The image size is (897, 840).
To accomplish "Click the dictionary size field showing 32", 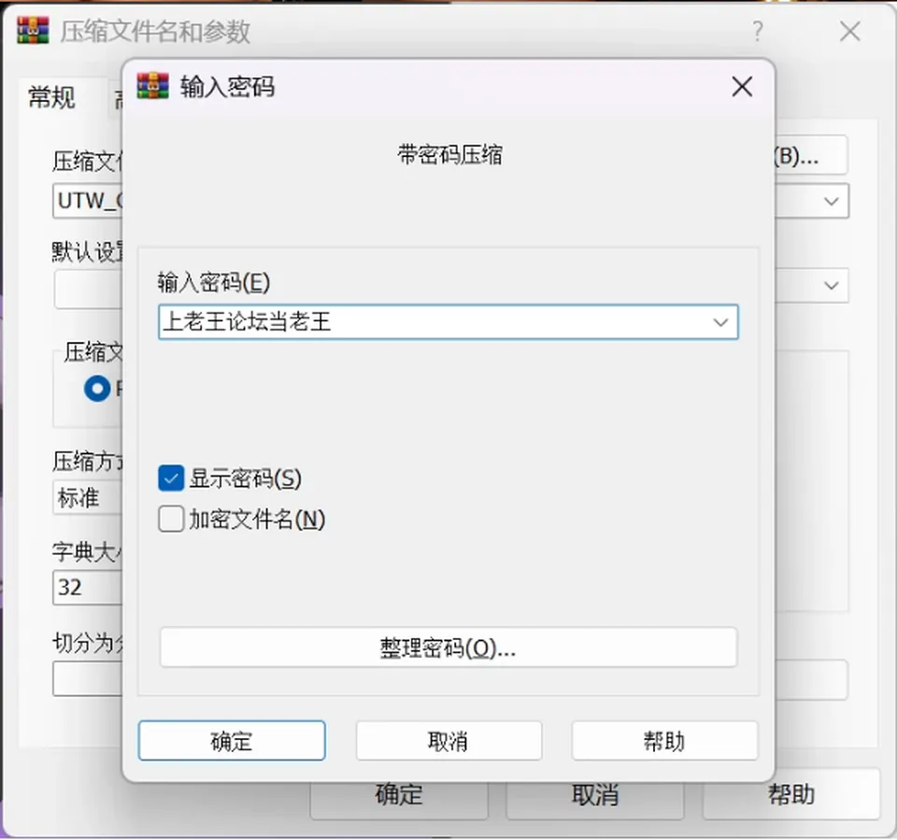I will (x=88, y=587).
